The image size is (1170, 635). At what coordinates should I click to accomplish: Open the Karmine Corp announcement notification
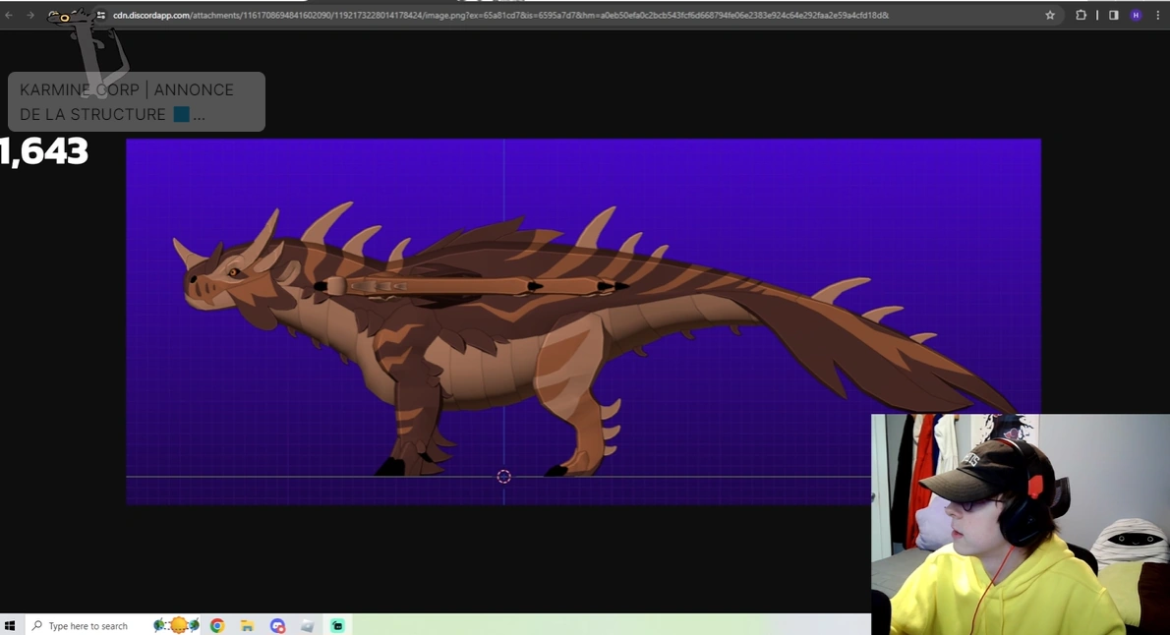(x=137, y=101)
